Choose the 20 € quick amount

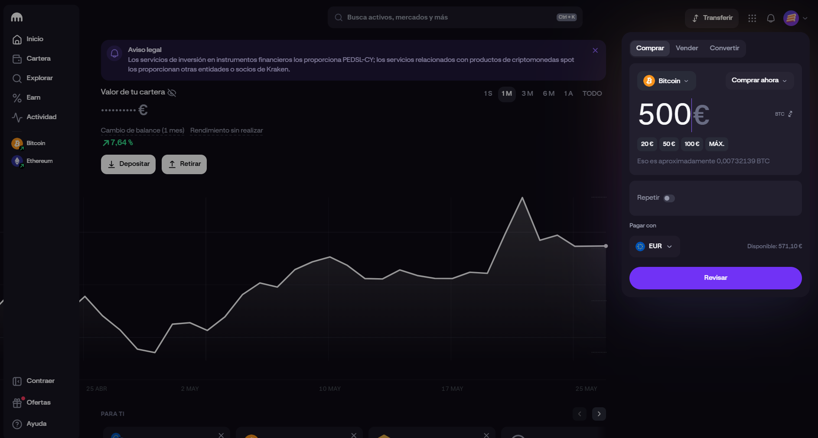coord(647,144)
